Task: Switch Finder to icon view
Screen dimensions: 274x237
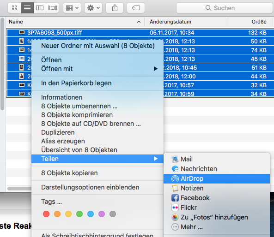Action: click(x=14, y=8)
